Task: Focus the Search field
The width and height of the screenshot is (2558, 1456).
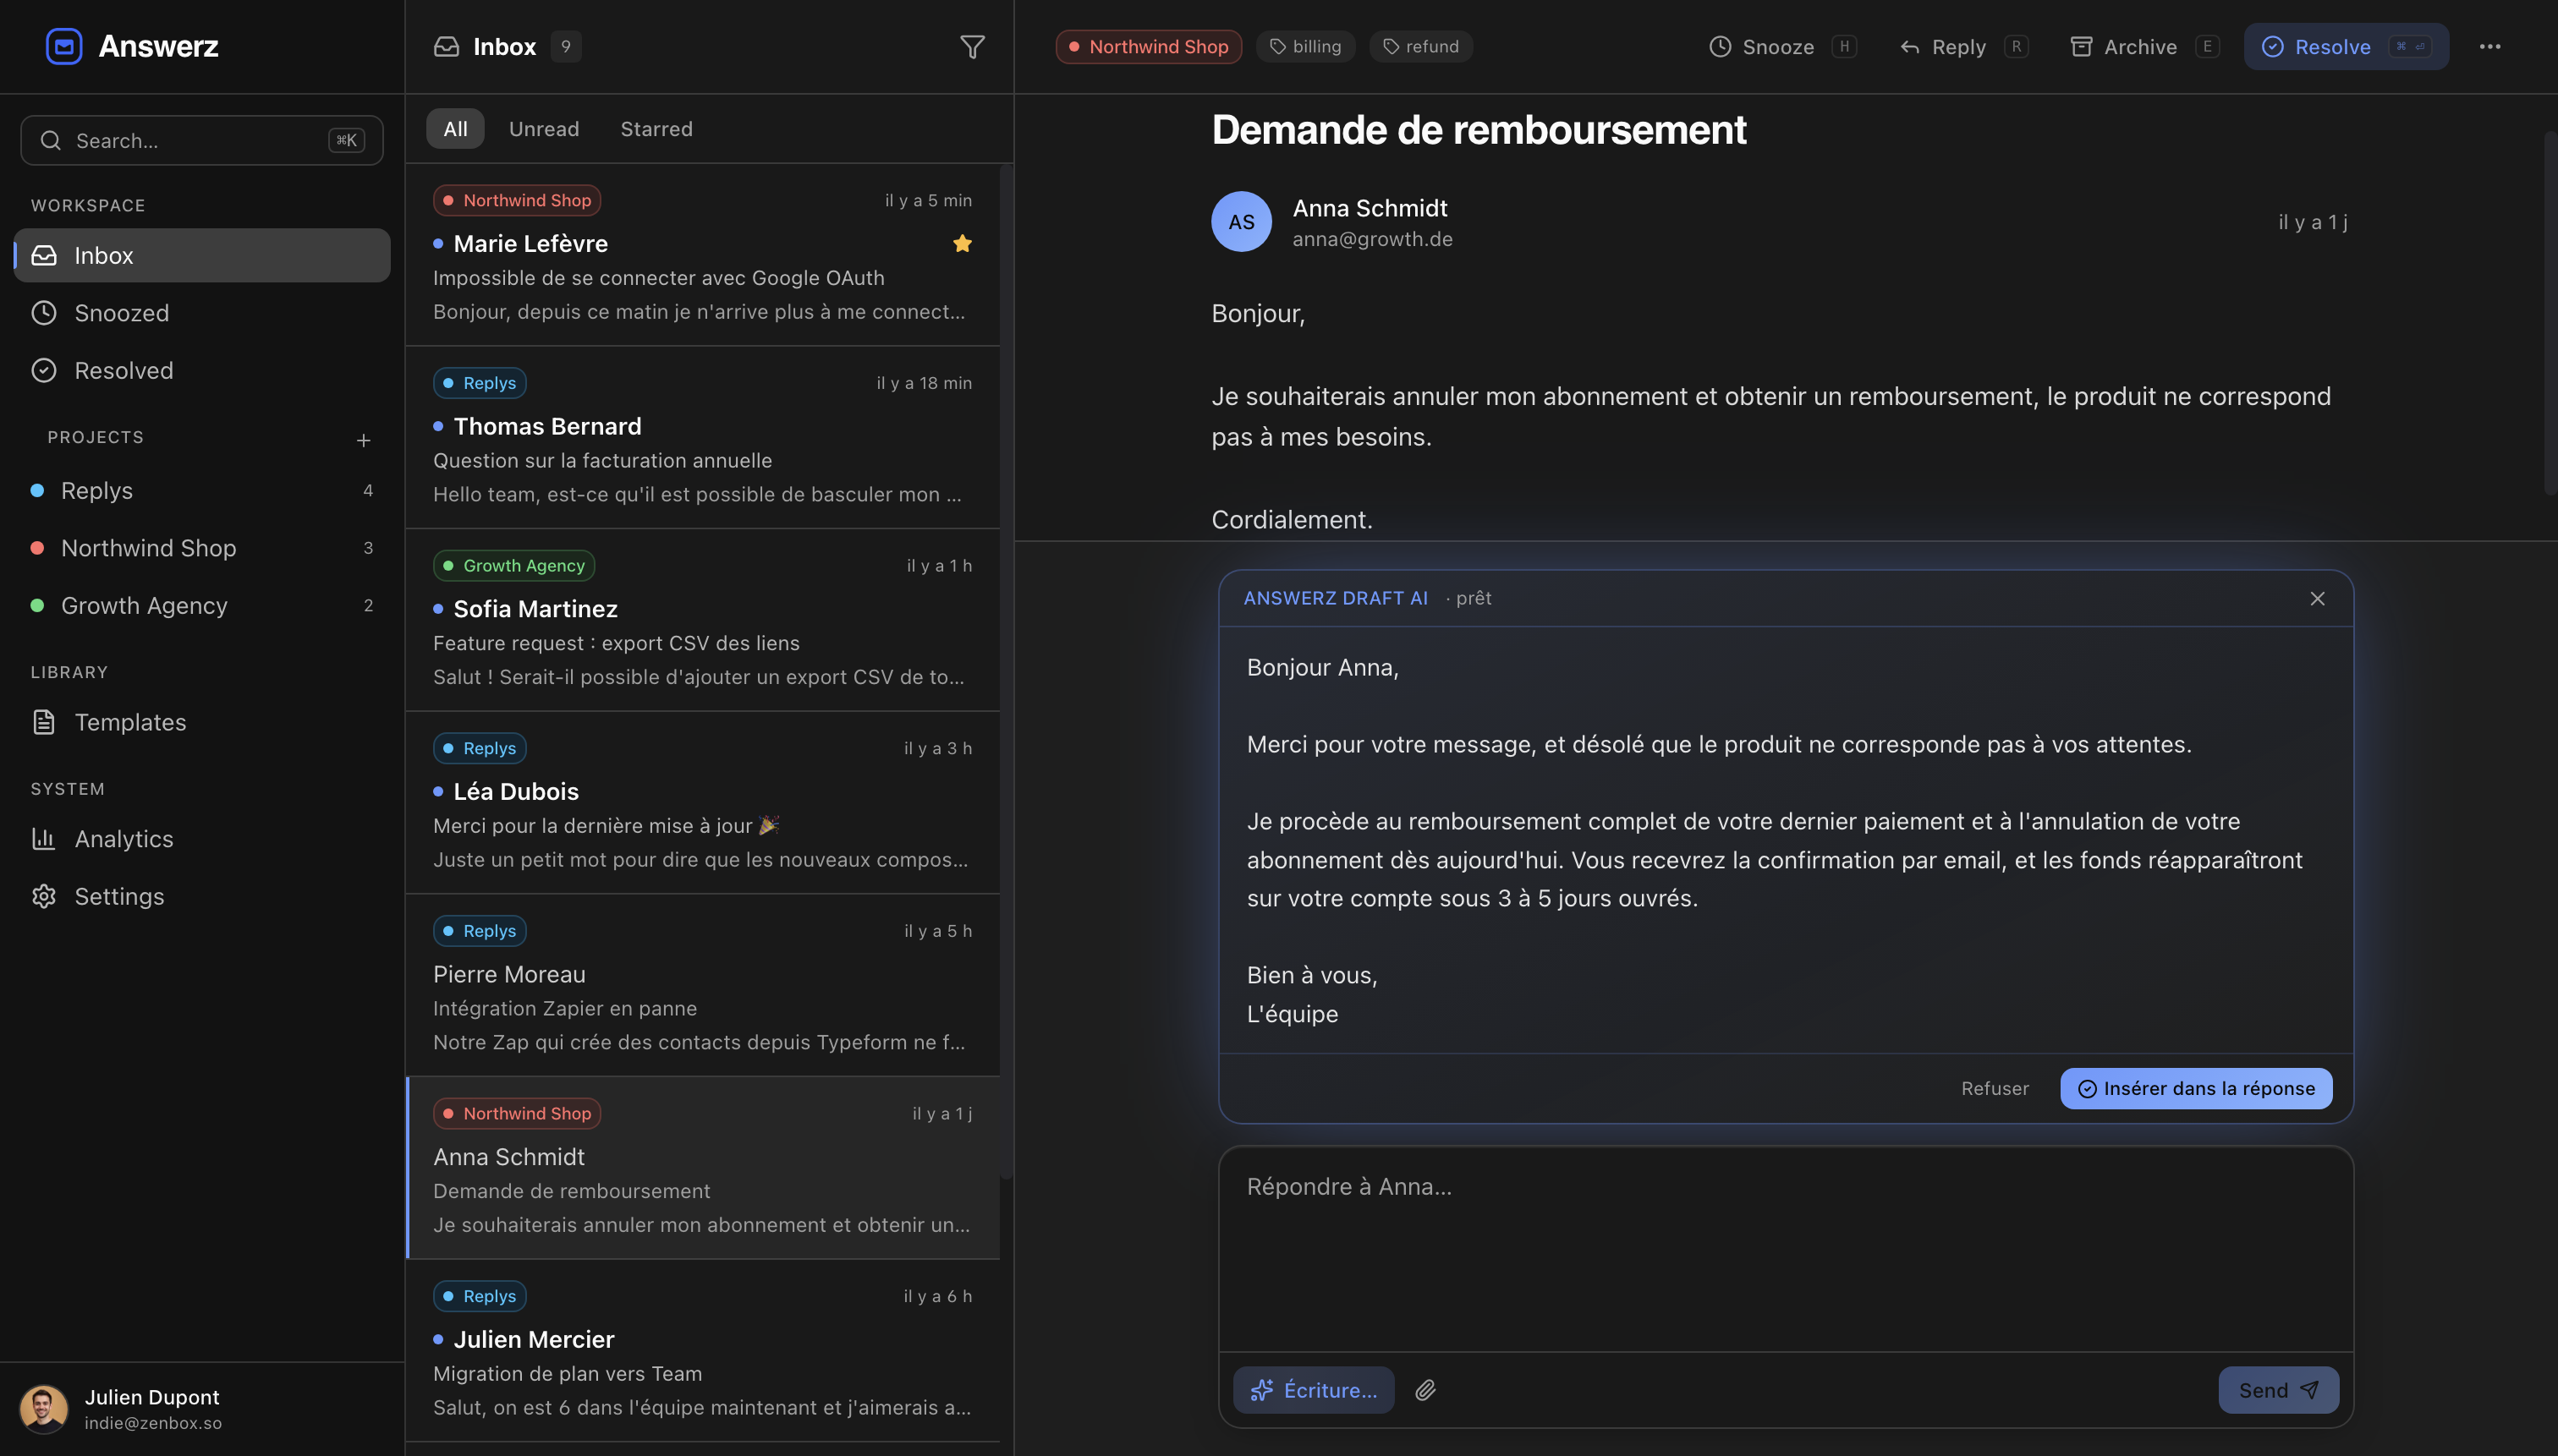Action: pyautogui.click(x=202, y=140)
